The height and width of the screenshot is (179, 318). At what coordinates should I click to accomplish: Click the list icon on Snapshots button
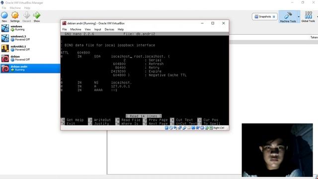[x=274, y=16]
